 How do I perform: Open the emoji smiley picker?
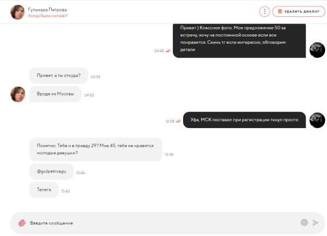point(304,222)
